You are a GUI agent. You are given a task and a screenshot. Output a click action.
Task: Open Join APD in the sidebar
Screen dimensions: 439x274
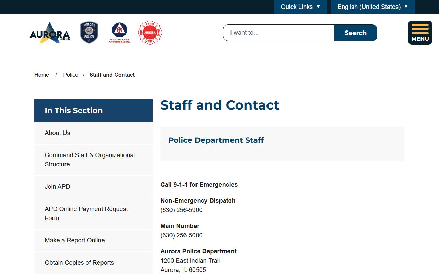tap(93, 187)
